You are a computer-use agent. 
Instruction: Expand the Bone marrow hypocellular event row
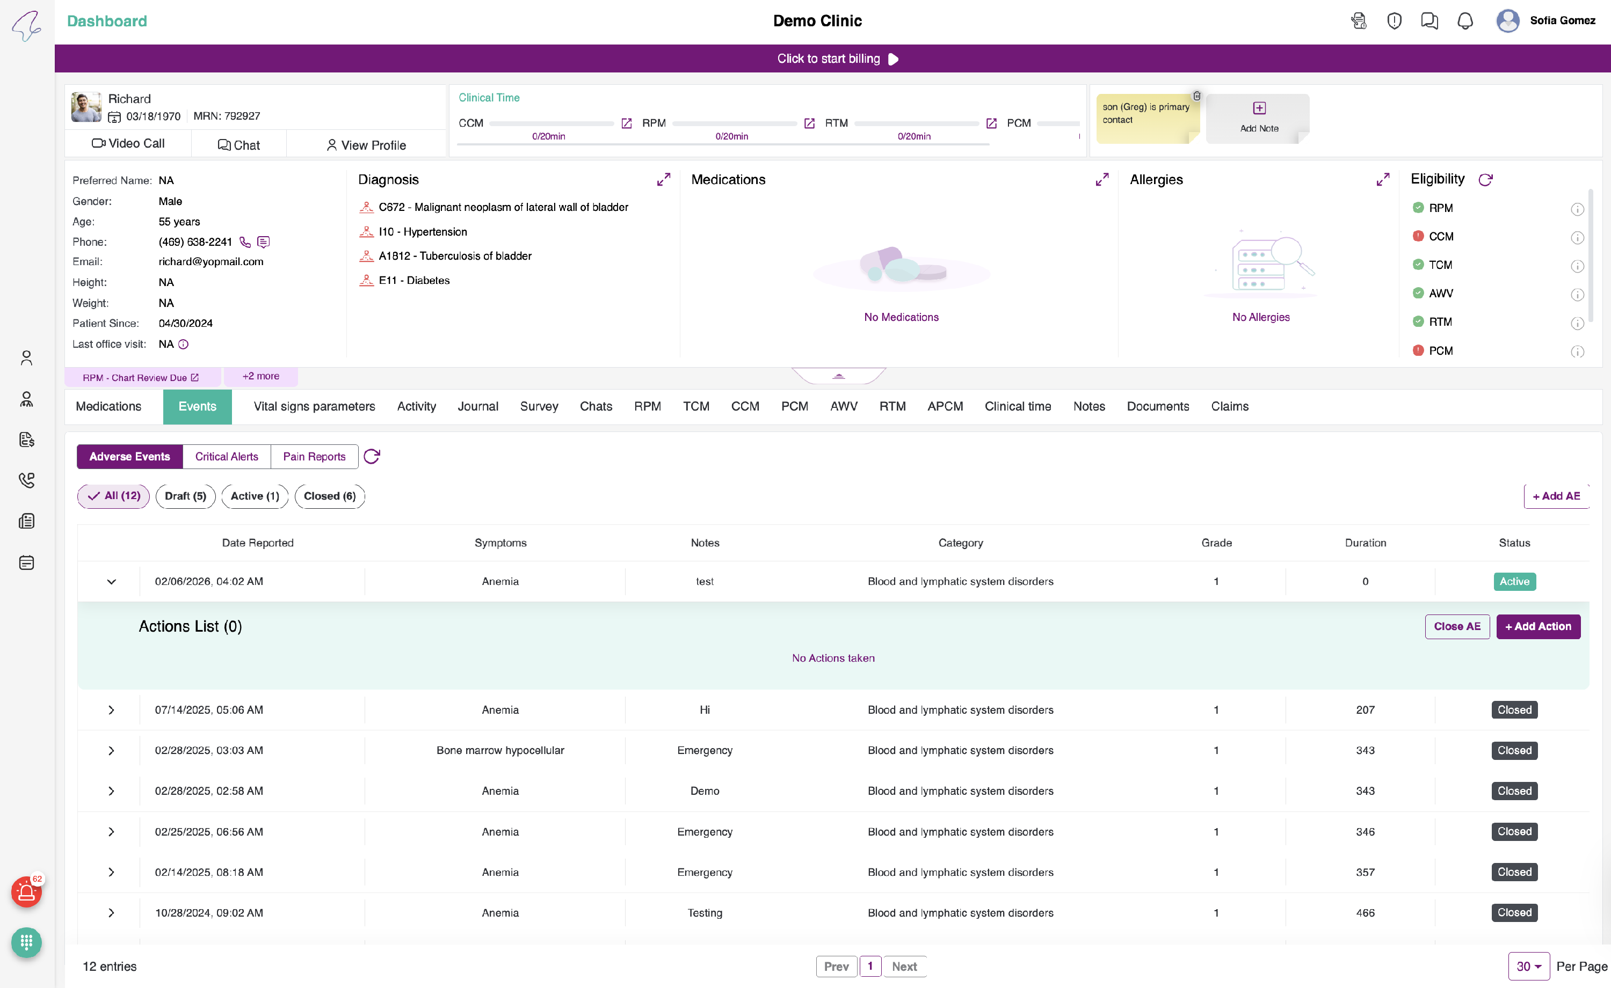pos(111,751)
